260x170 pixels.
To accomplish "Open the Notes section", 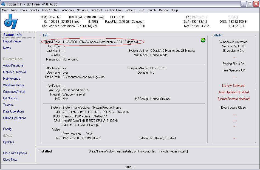I will 7,48.
